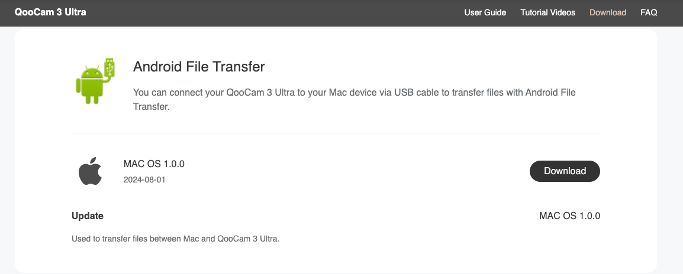
Task: Go to Tutorial Videos
Action: click(x=547, y=12)
